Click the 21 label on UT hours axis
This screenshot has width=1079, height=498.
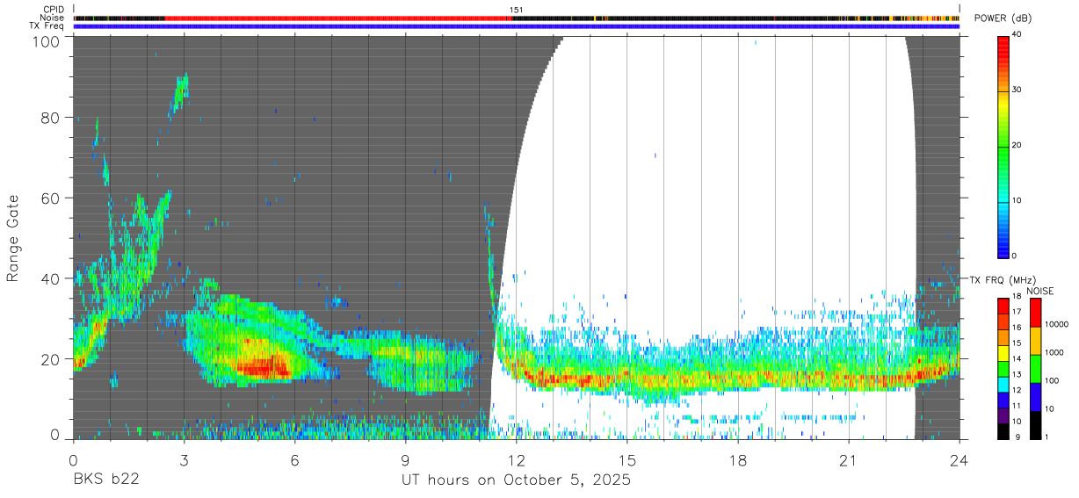pyautogui.click(x=848, y=460)
